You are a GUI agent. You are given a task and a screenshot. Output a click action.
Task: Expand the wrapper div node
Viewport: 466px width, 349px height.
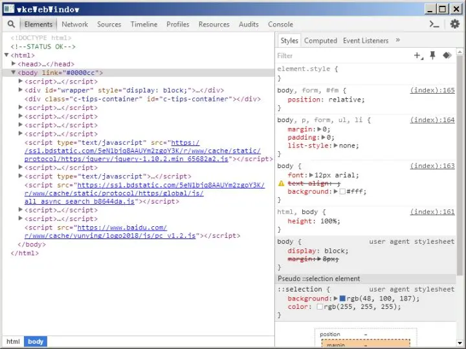pyautogui.click(x=21, y=90)
